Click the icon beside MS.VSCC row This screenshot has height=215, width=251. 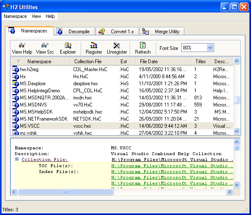pyautogui.click(x=16, y=126)
